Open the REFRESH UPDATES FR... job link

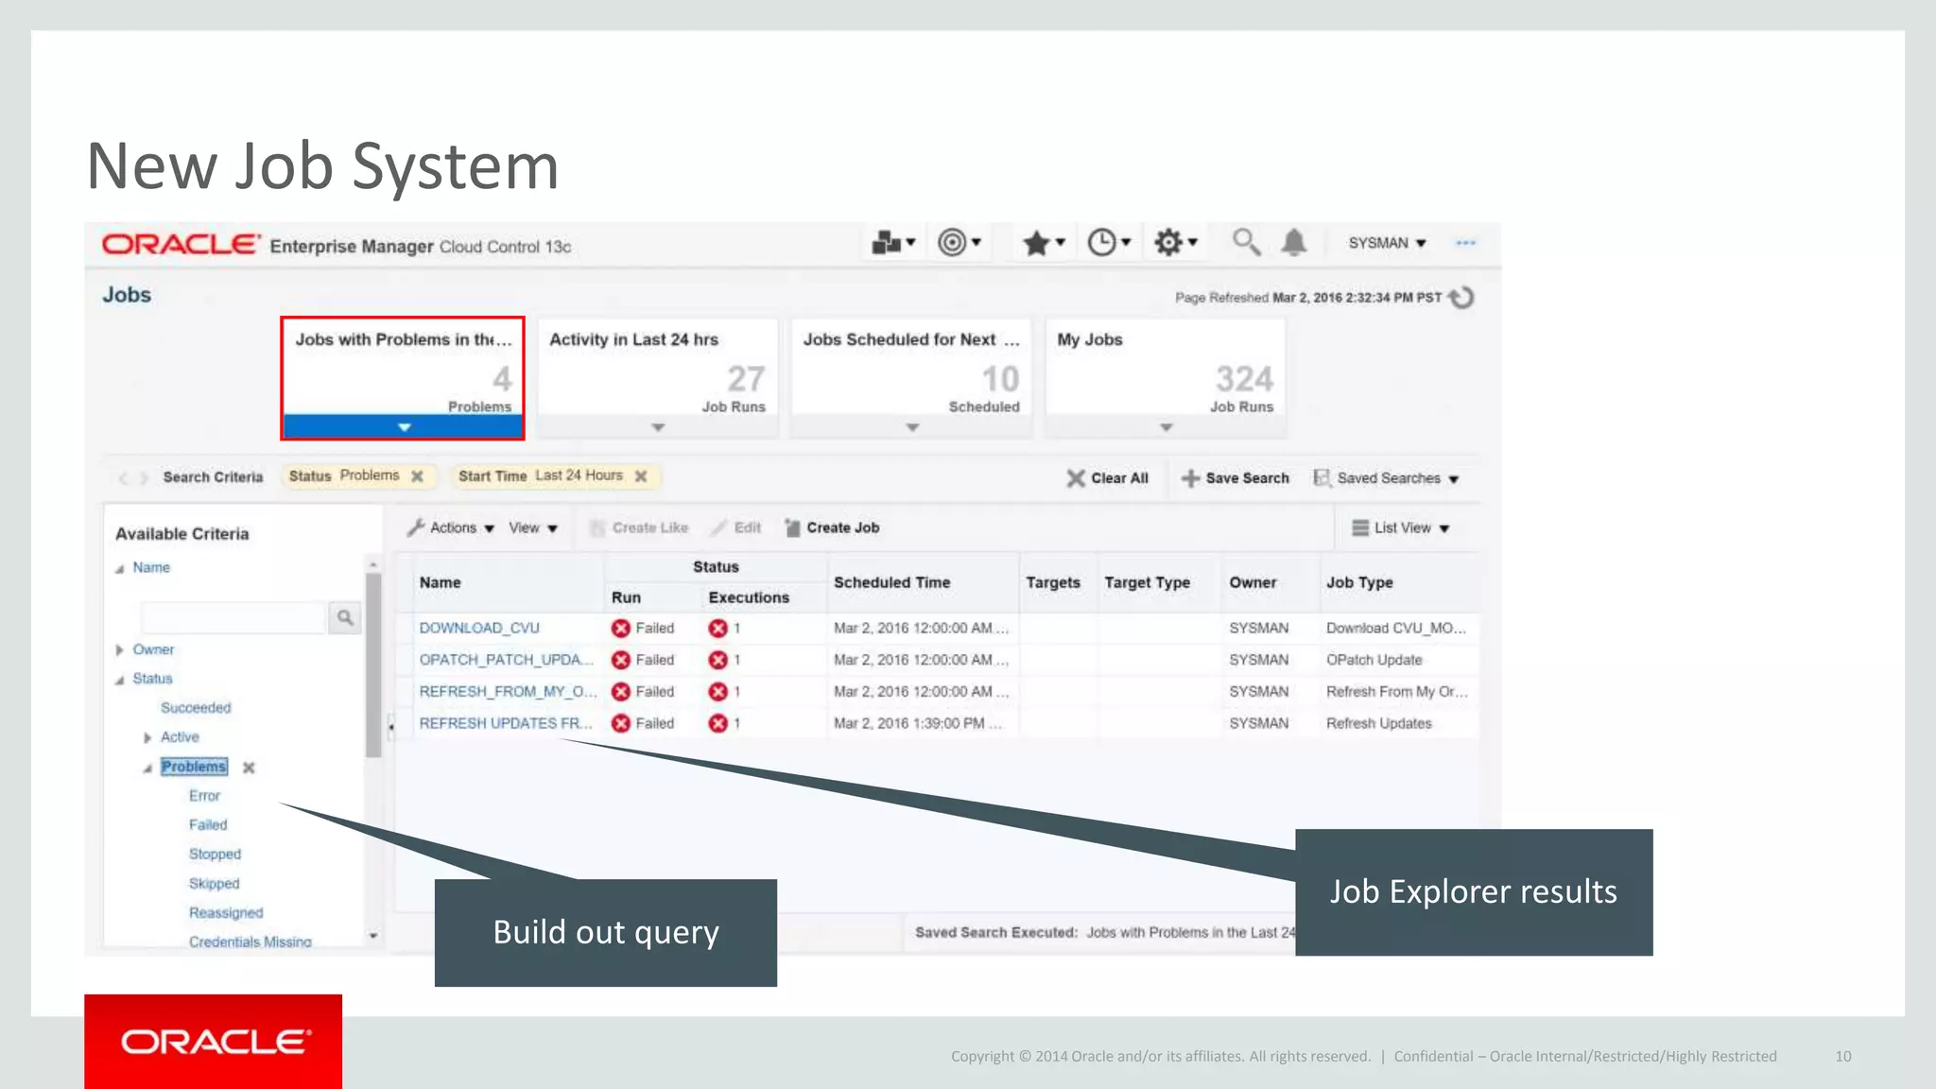[x=507, y=723]
